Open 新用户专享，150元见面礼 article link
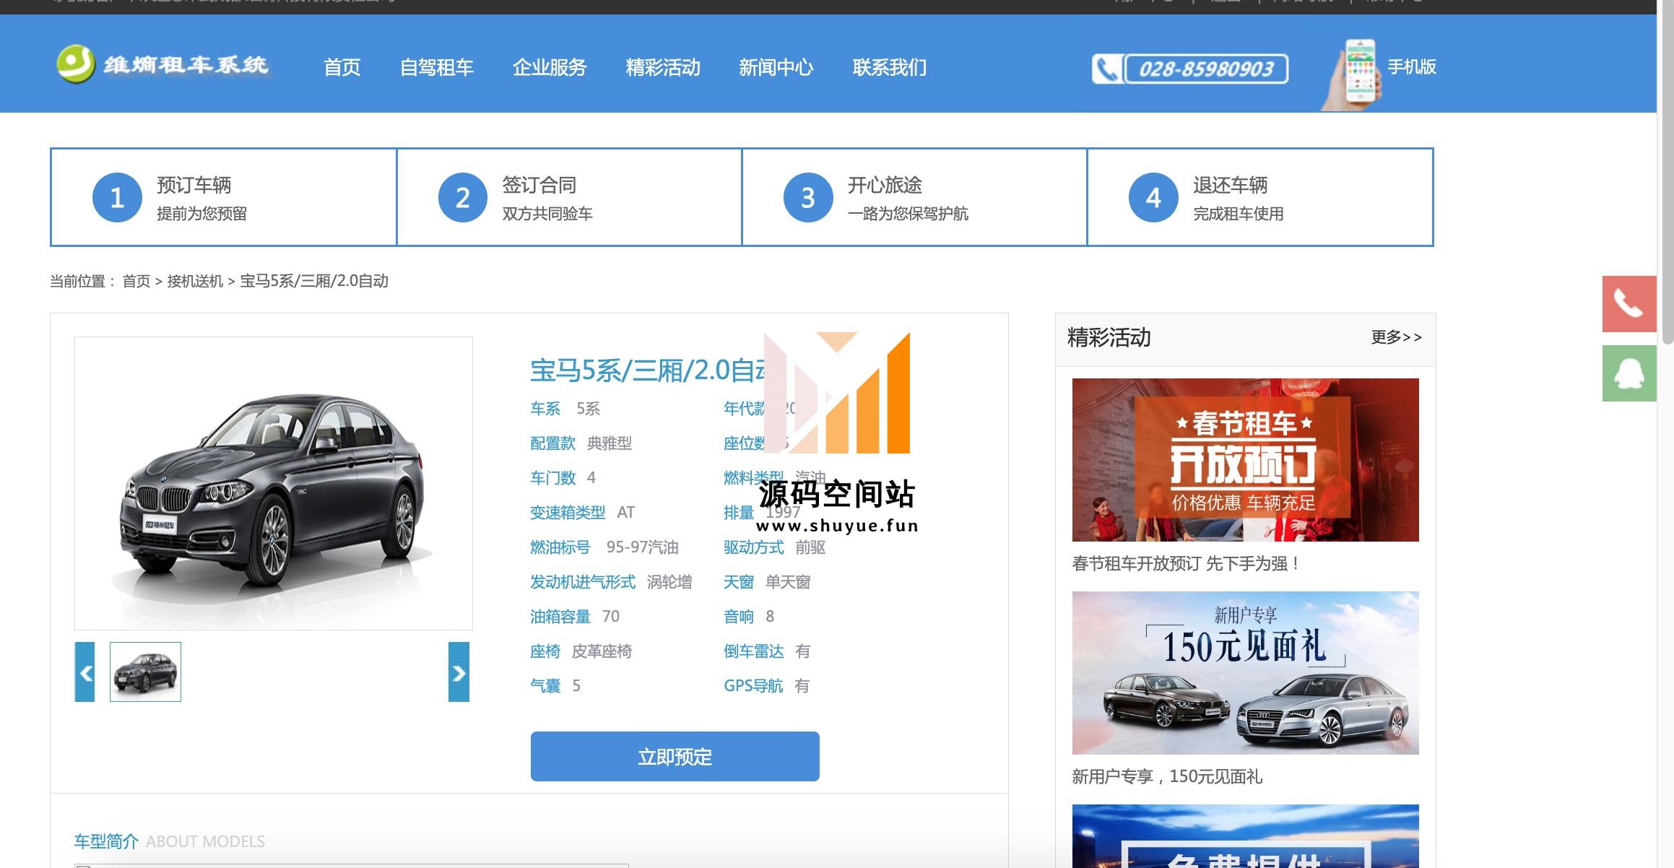 click(x=1167, y=777)
